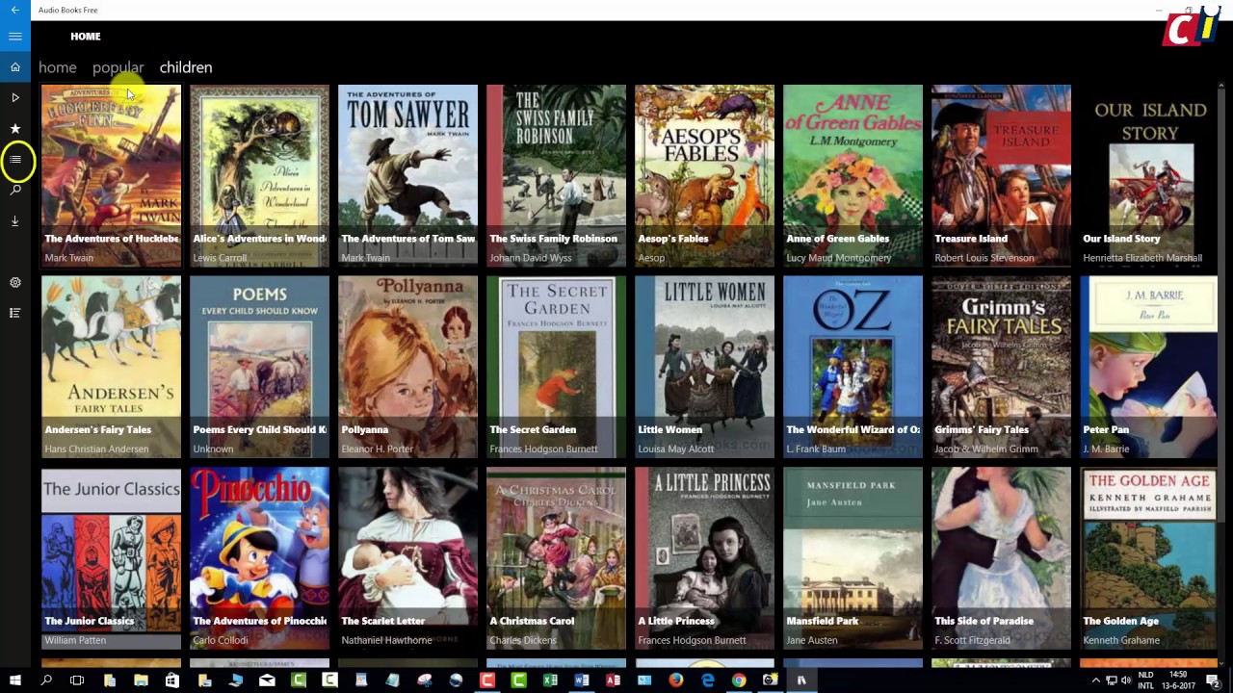1233x693 pixels.
Task: Click the back arrow in the title bar
Action: tap(14, 10)
